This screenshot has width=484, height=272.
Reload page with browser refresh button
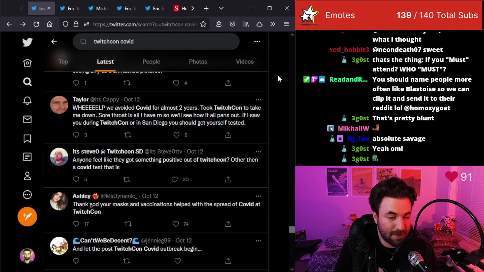click(x=36, y=24)
